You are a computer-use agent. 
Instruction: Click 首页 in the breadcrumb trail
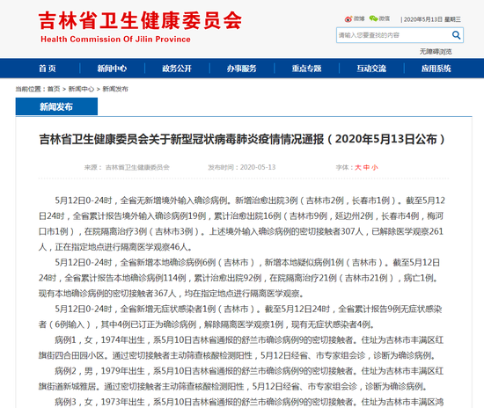pos(54,89)
